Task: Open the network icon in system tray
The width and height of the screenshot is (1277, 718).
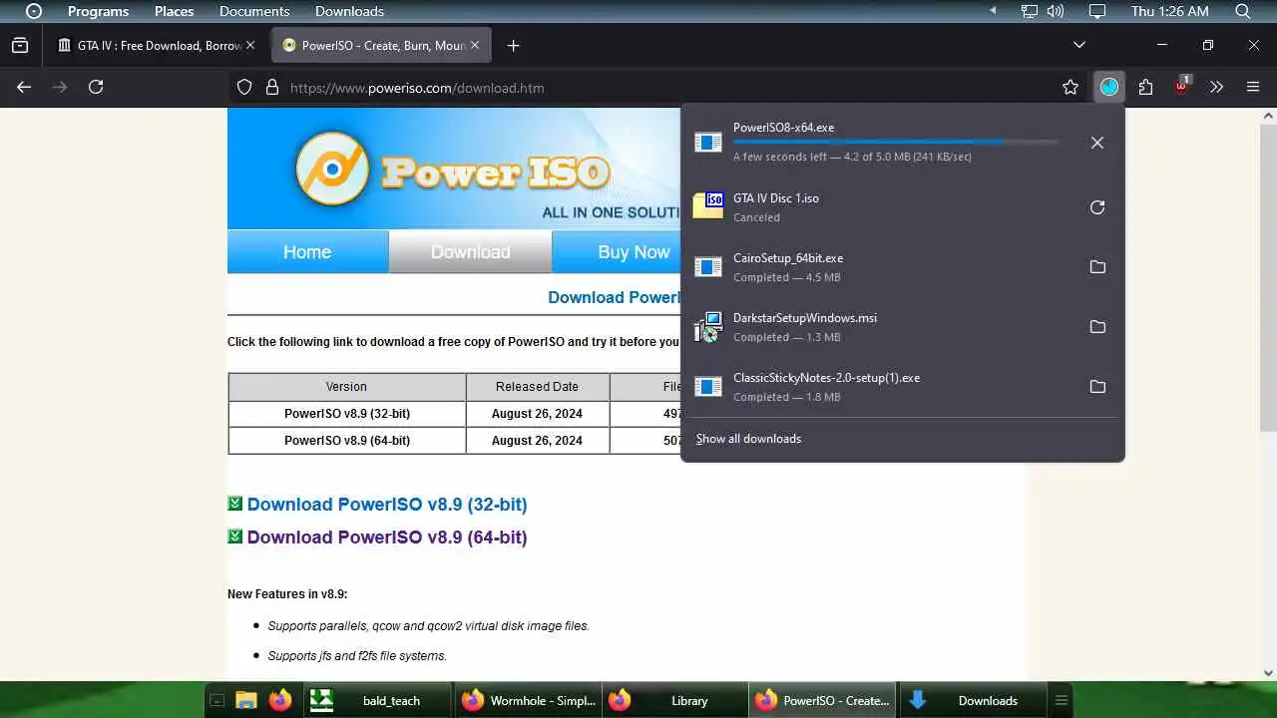Action: pos(1030,11)
